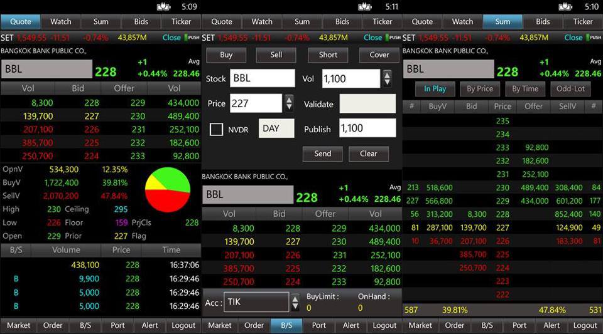Select the 16:37:06 trade row with volume 438,100
Image resolution: width=603 pixels, height=334 pixels.
pyautogui.click(x=100, y=265)
